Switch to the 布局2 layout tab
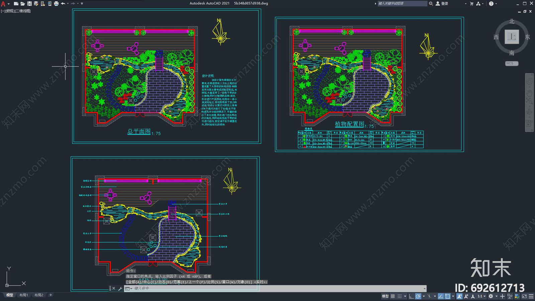The width and height of the screenshot is (535, 301). [x=39, y=295]
